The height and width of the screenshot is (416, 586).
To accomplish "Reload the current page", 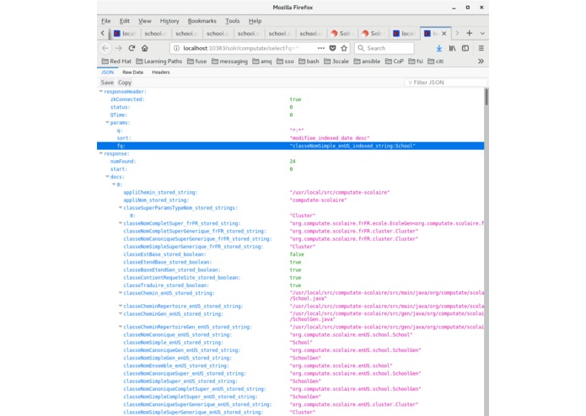I will click(132, 48).
